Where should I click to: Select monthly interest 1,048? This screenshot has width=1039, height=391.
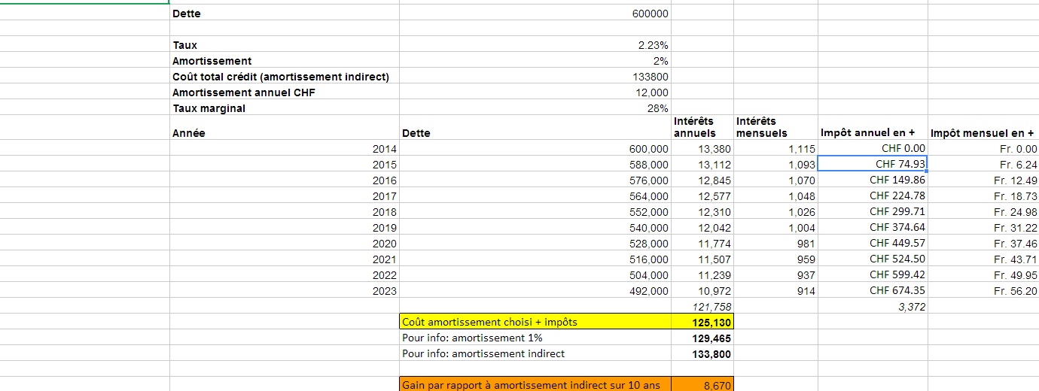[x=775, y=196]
